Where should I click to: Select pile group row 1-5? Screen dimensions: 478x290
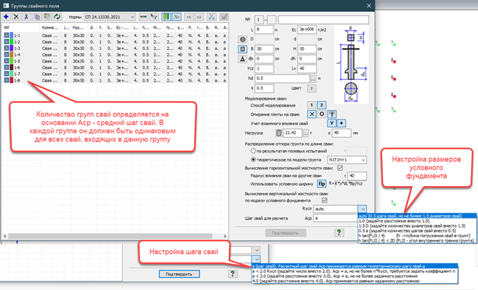pyautogui.click(x=115, y=61)
